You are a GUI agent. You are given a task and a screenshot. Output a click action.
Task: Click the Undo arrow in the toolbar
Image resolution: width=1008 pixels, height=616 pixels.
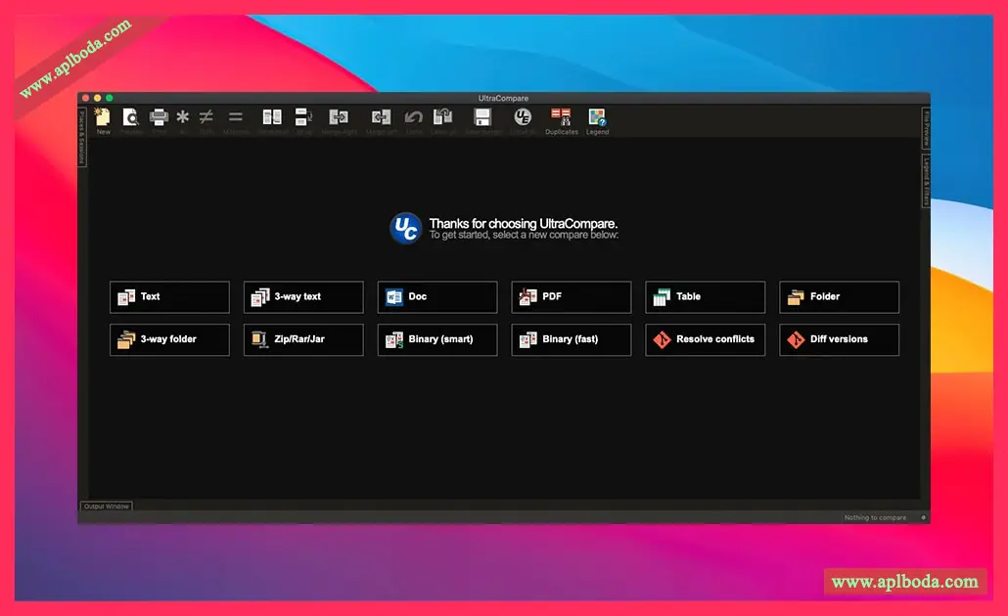(414, 119)
